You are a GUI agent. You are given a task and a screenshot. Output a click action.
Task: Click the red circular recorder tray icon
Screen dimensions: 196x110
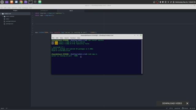click(157, 2)
